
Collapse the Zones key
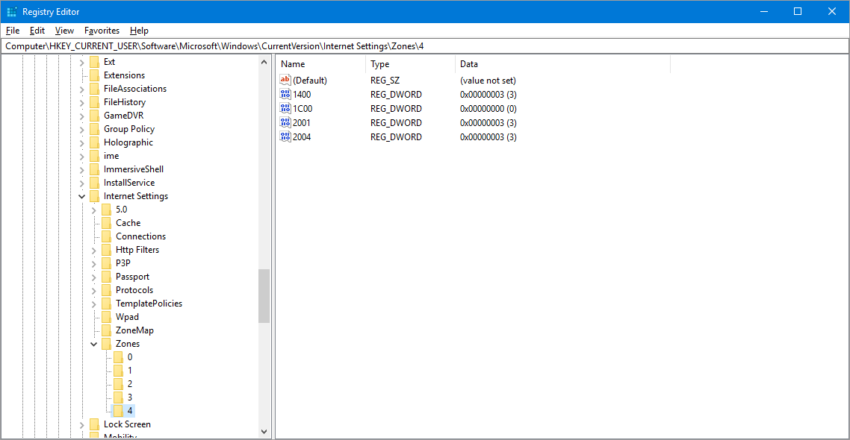pyautogui.click(x=94, y=345)
